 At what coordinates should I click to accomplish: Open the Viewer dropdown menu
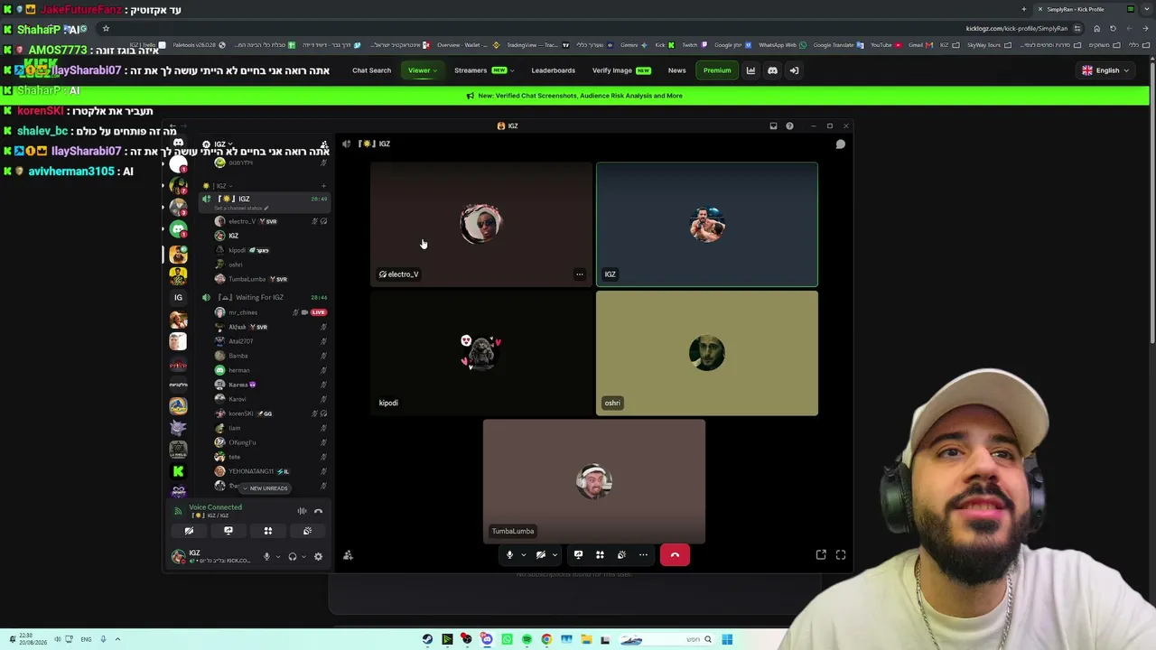(x=423, y=70)
